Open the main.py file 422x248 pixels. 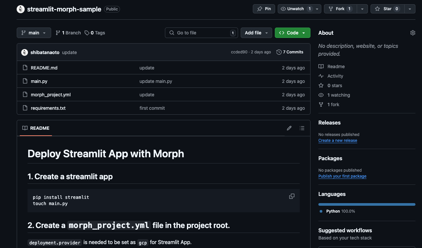(39, 81)
